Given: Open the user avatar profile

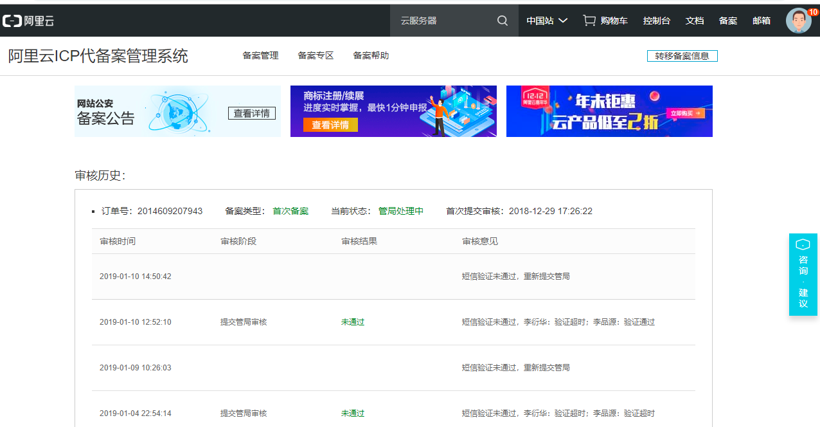Looking at the screenshot, I should click(798, 21).
